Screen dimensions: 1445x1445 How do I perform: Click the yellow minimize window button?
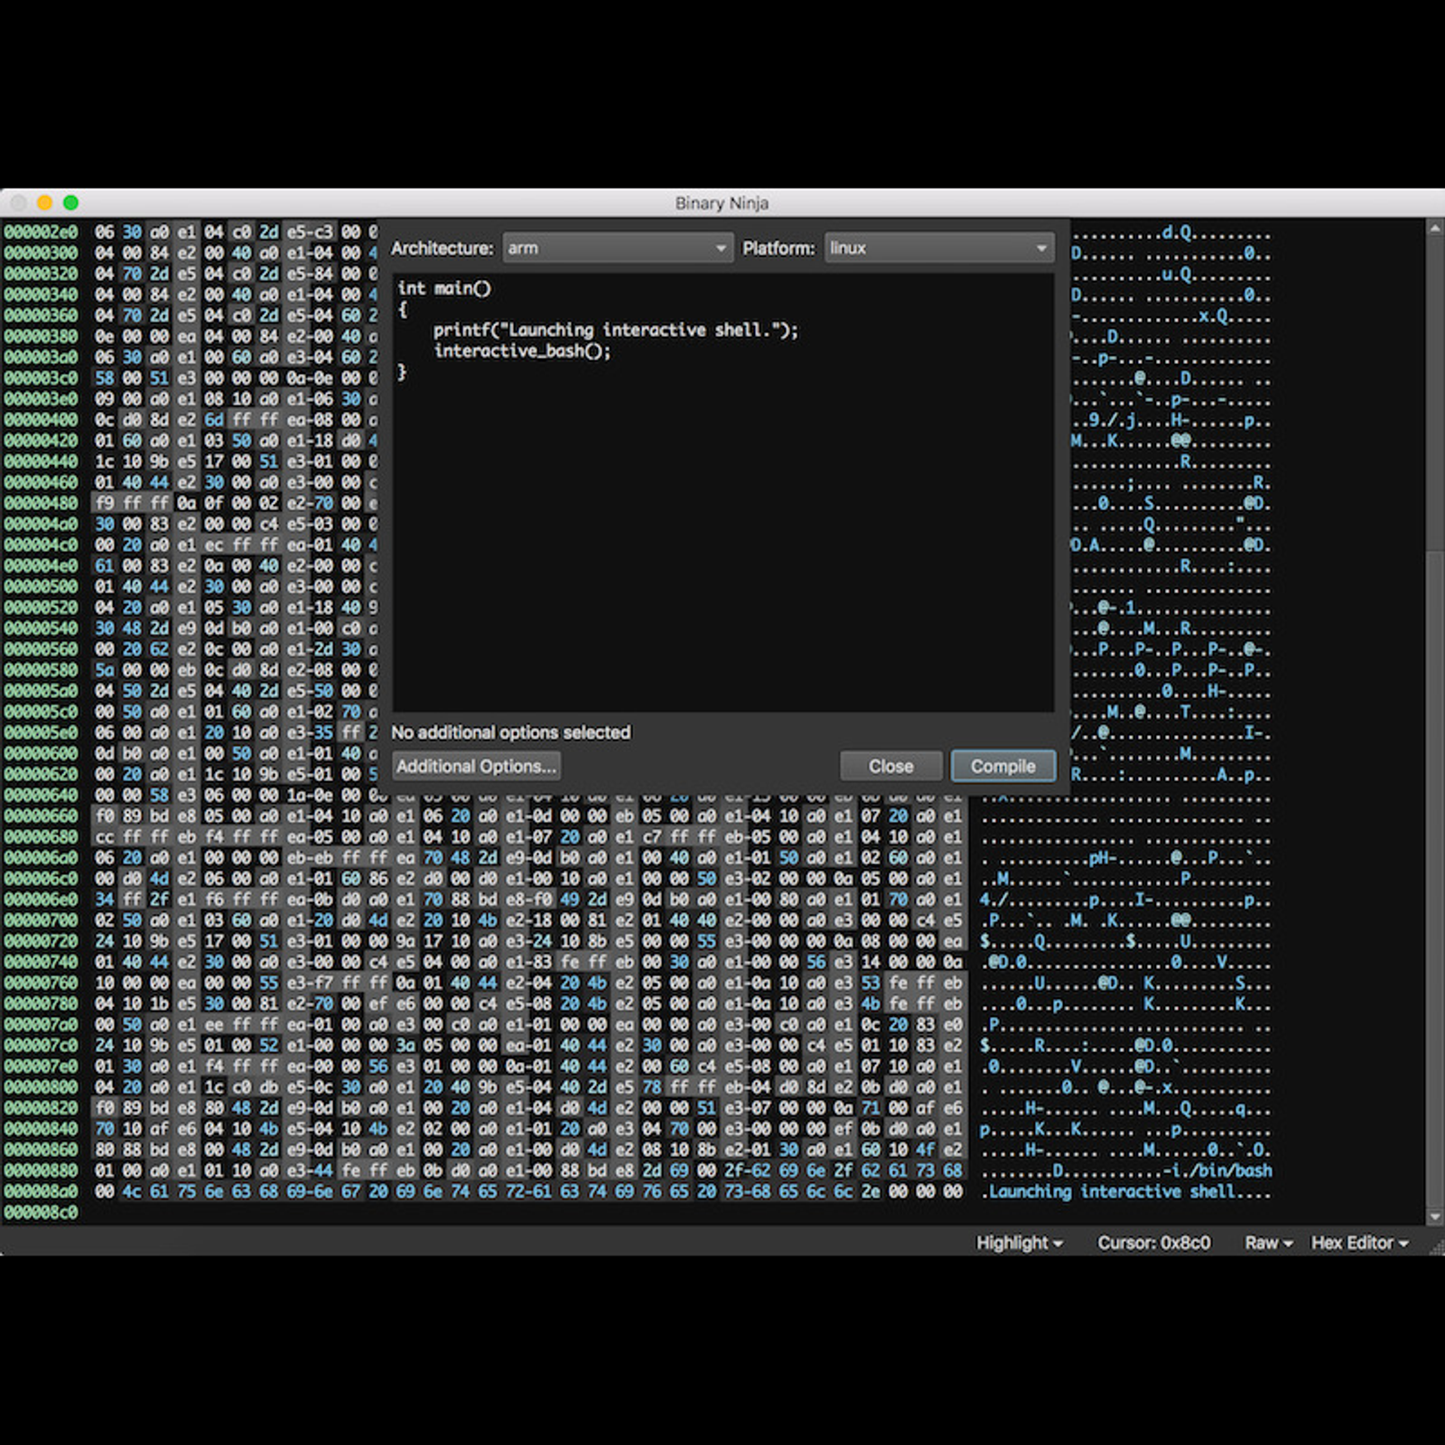click(44, 202)
